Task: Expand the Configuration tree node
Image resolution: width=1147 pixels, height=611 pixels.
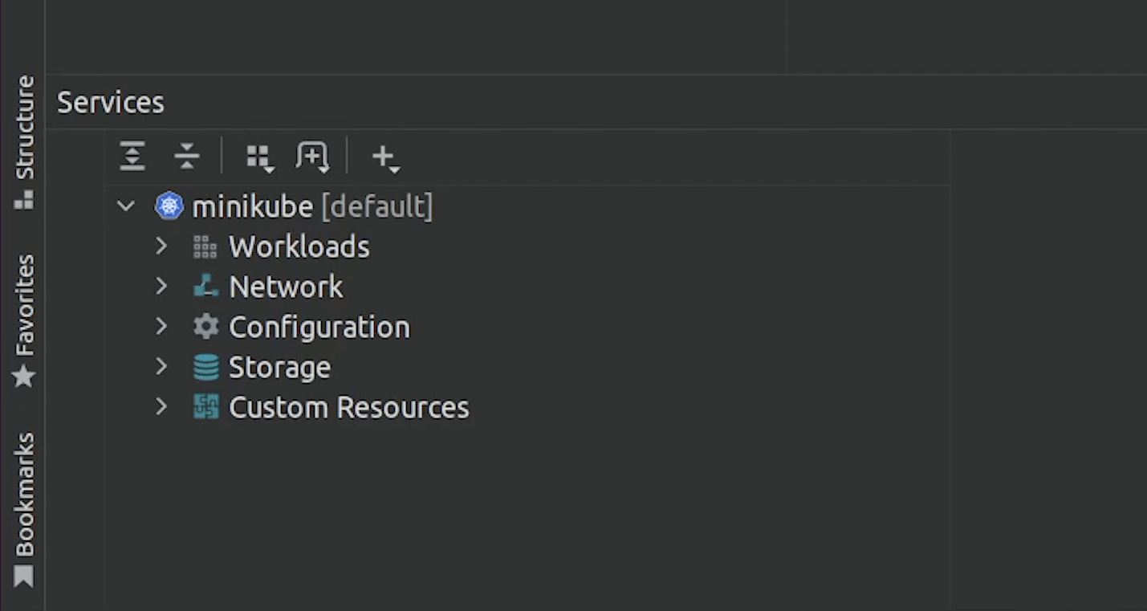Action: pos(161,326)
